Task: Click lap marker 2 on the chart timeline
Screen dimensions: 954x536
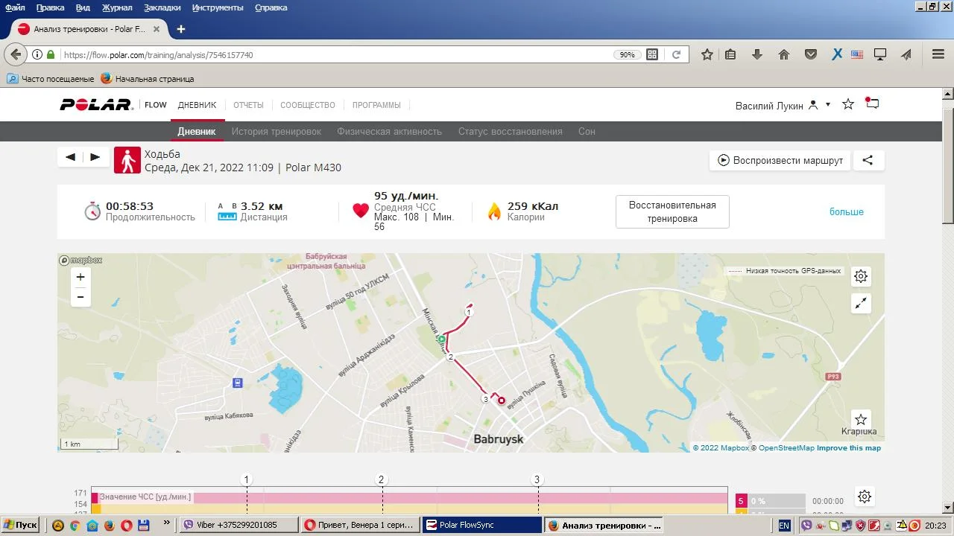Action: click(x=381, y=479)
